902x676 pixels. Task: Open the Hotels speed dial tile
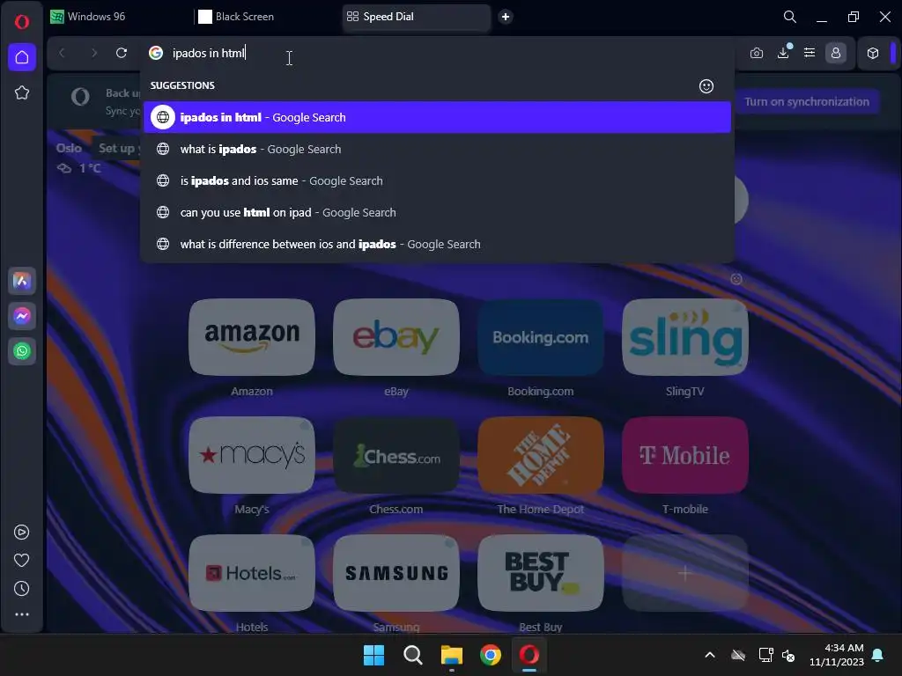pos(252,572)
